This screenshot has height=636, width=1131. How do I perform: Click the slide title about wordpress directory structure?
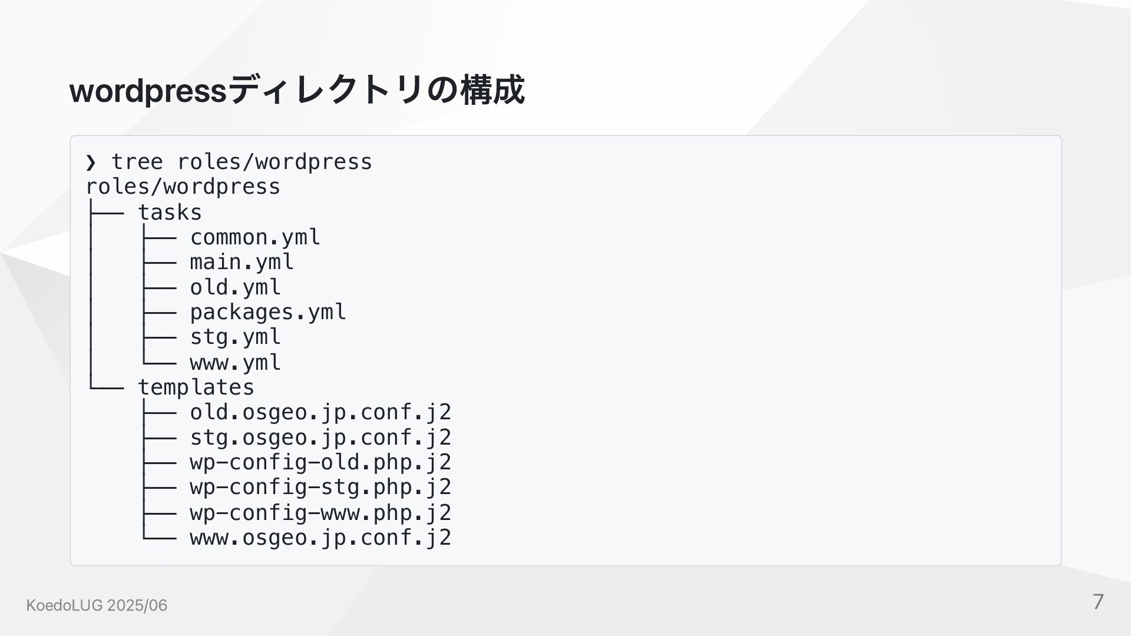[297, 90]
